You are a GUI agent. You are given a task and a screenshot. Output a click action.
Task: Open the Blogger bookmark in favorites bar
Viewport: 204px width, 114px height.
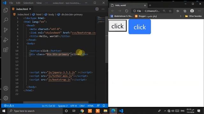coord(146,16)
